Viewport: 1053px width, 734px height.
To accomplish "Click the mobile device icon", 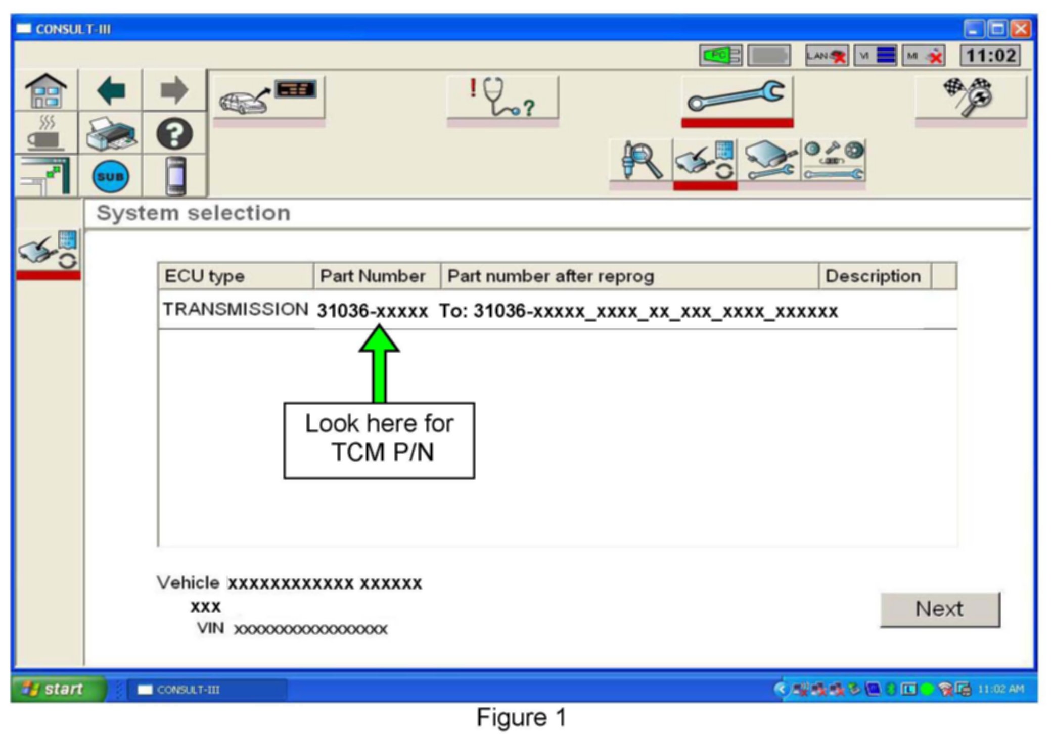I will point(175,176).
